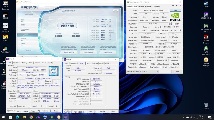The width and height of the screenshot is (214, 120).
Task: Toggle Vulkan checkbox in GPU-Z
Action: click(x=140, y=67)
